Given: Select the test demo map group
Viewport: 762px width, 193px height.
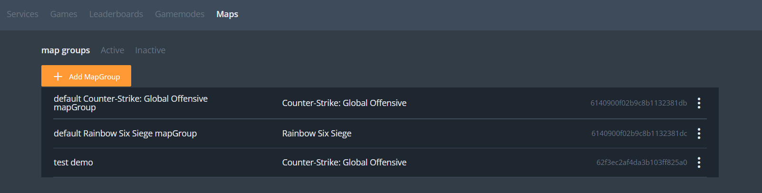Looking at the screenshot, I should [73, 163].
